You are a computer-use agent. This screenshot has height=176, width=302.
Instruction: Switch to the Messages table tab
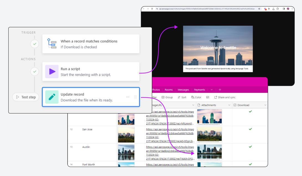click(183, 90)
